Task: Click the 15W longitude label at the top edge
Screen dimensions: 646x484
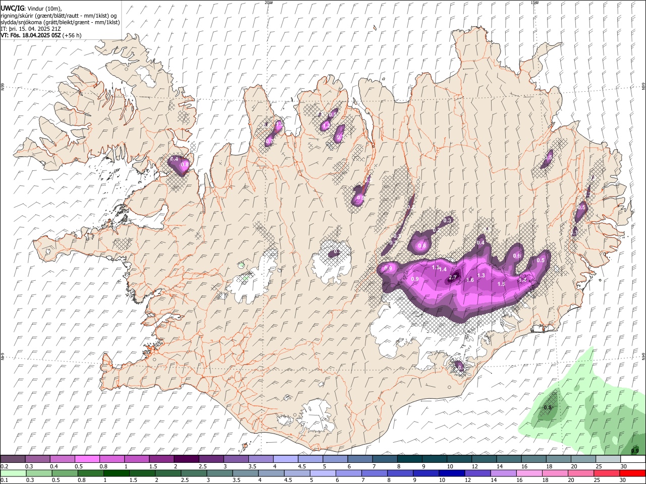Action: [x=534, y=3]
